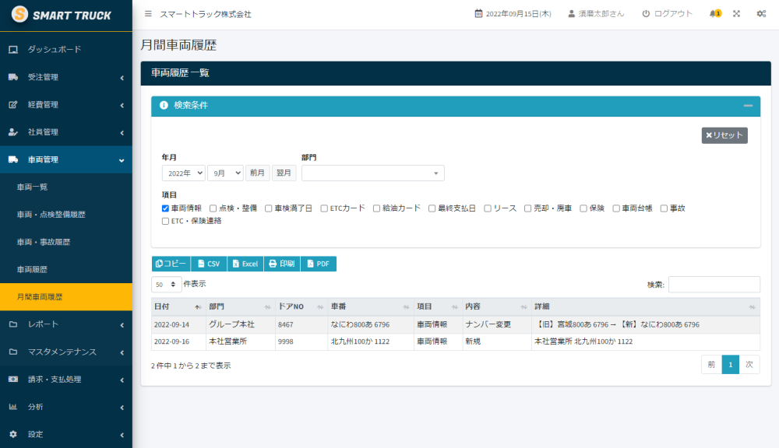Image resolution: width=779 pixels, height=448 pixels.
Task: Click the hamburger menu icon in header
Action: 148,14
